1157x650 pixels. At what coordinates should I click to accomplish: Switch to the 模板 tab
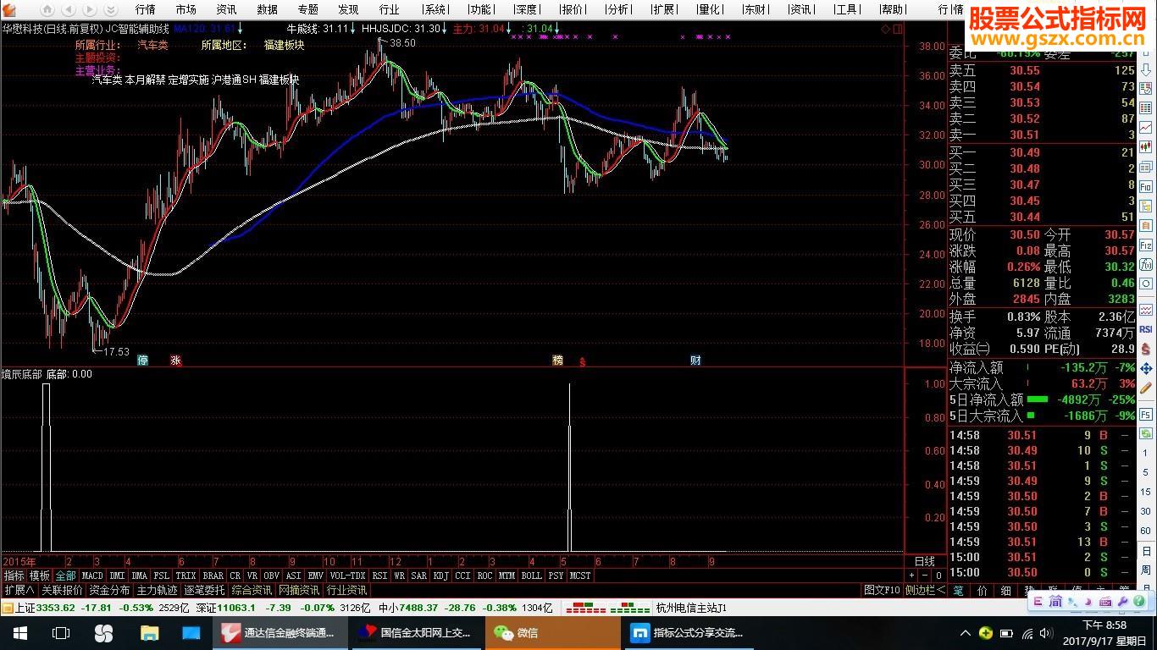(x=40, y=576)
